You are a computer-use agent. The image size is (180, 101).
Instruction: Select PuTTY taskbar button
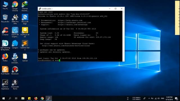pyautogui.click(x=49, y=98)
